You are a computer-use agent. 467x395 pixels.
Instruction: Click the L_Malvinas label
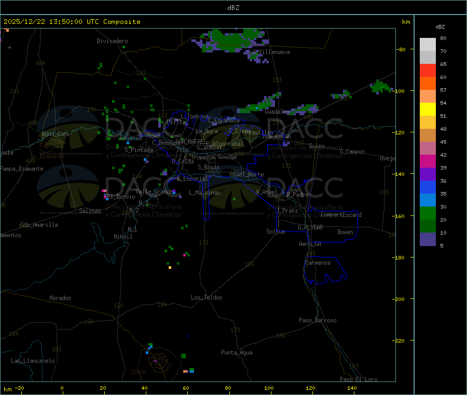(204, 193)
